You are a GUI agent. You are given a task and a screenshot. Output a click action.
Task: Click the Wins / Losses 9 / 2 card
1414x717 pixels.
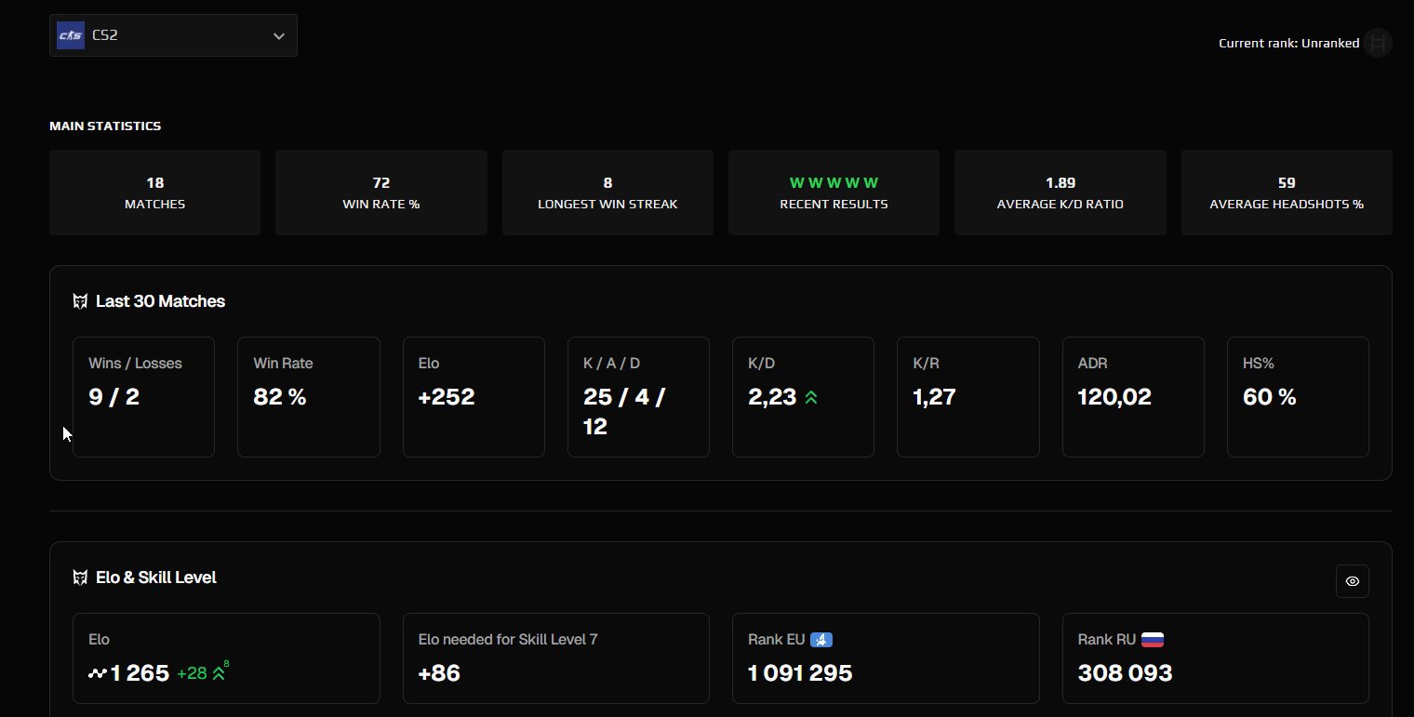tap(143, 397)
